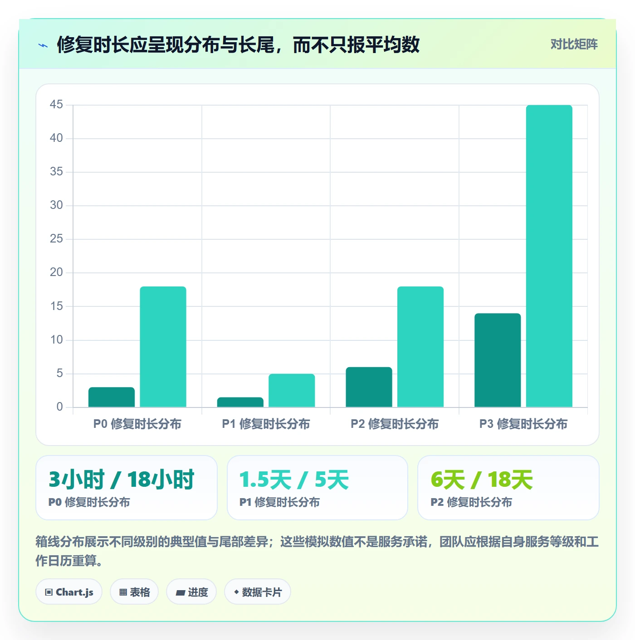
Task: Click the dark teal bar for P1
Action: click(240, 402)
